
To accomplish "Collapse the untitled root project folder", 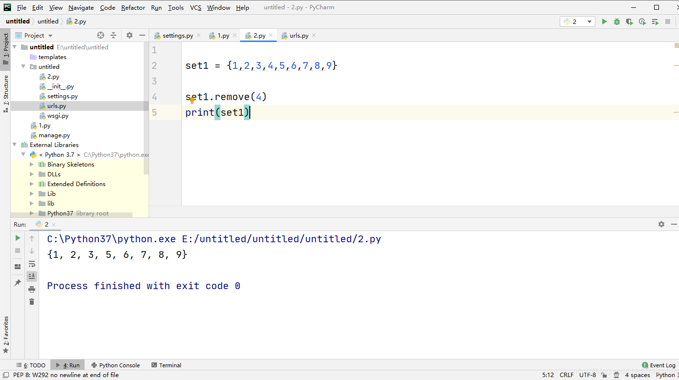I will (15, 47).
